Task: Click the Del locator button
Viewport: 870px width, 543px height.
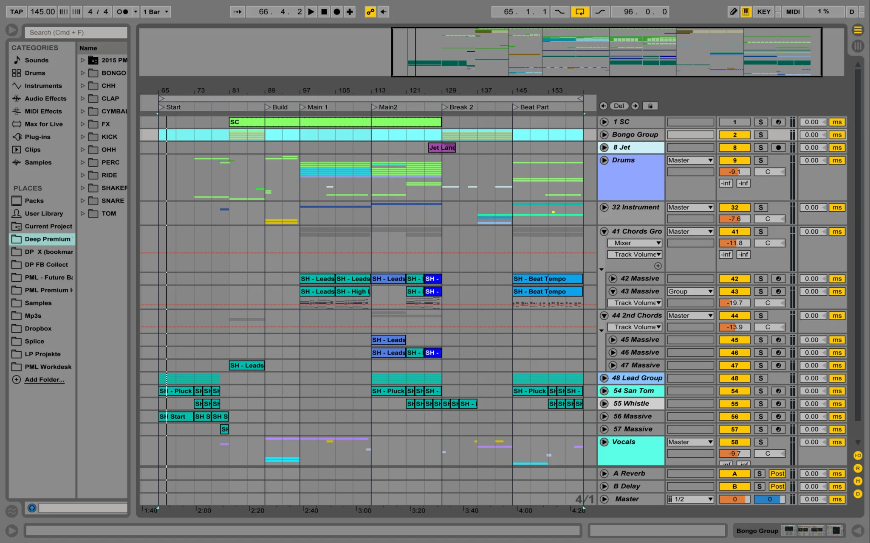Action: click(x=619, y=106)
